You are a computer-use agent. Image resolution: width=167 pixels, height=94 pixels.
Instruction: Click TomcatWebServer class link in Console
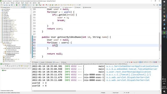click(x=132, y=69)
